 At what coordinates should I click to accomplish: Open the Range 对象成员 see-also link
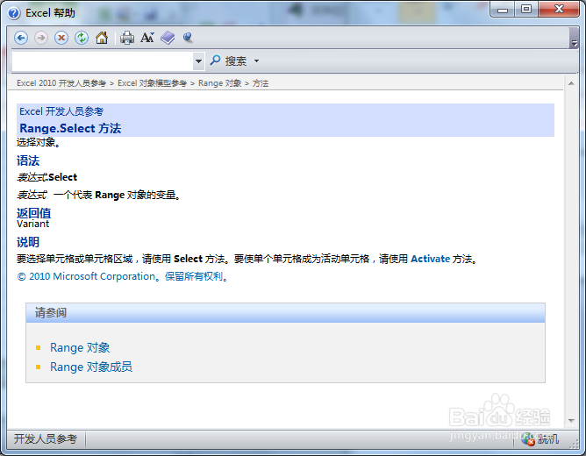click(x=91, y=367)
